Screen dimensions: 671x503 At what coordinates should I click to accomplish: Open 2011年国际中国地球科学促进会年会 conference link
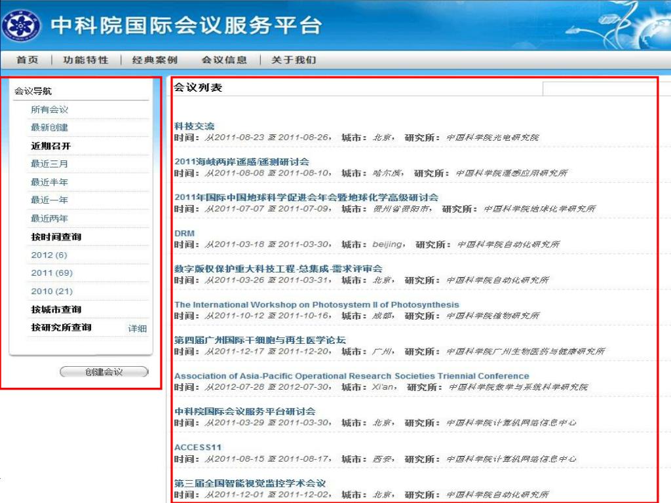tap(307, 198)
